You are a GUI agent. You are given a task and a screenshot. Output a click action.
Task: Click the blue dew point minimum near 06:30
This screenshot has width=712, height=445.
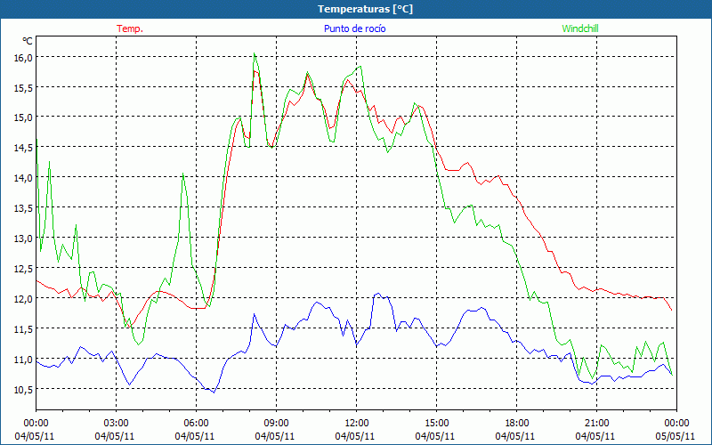pyautogui.click(x=214, y=392)
